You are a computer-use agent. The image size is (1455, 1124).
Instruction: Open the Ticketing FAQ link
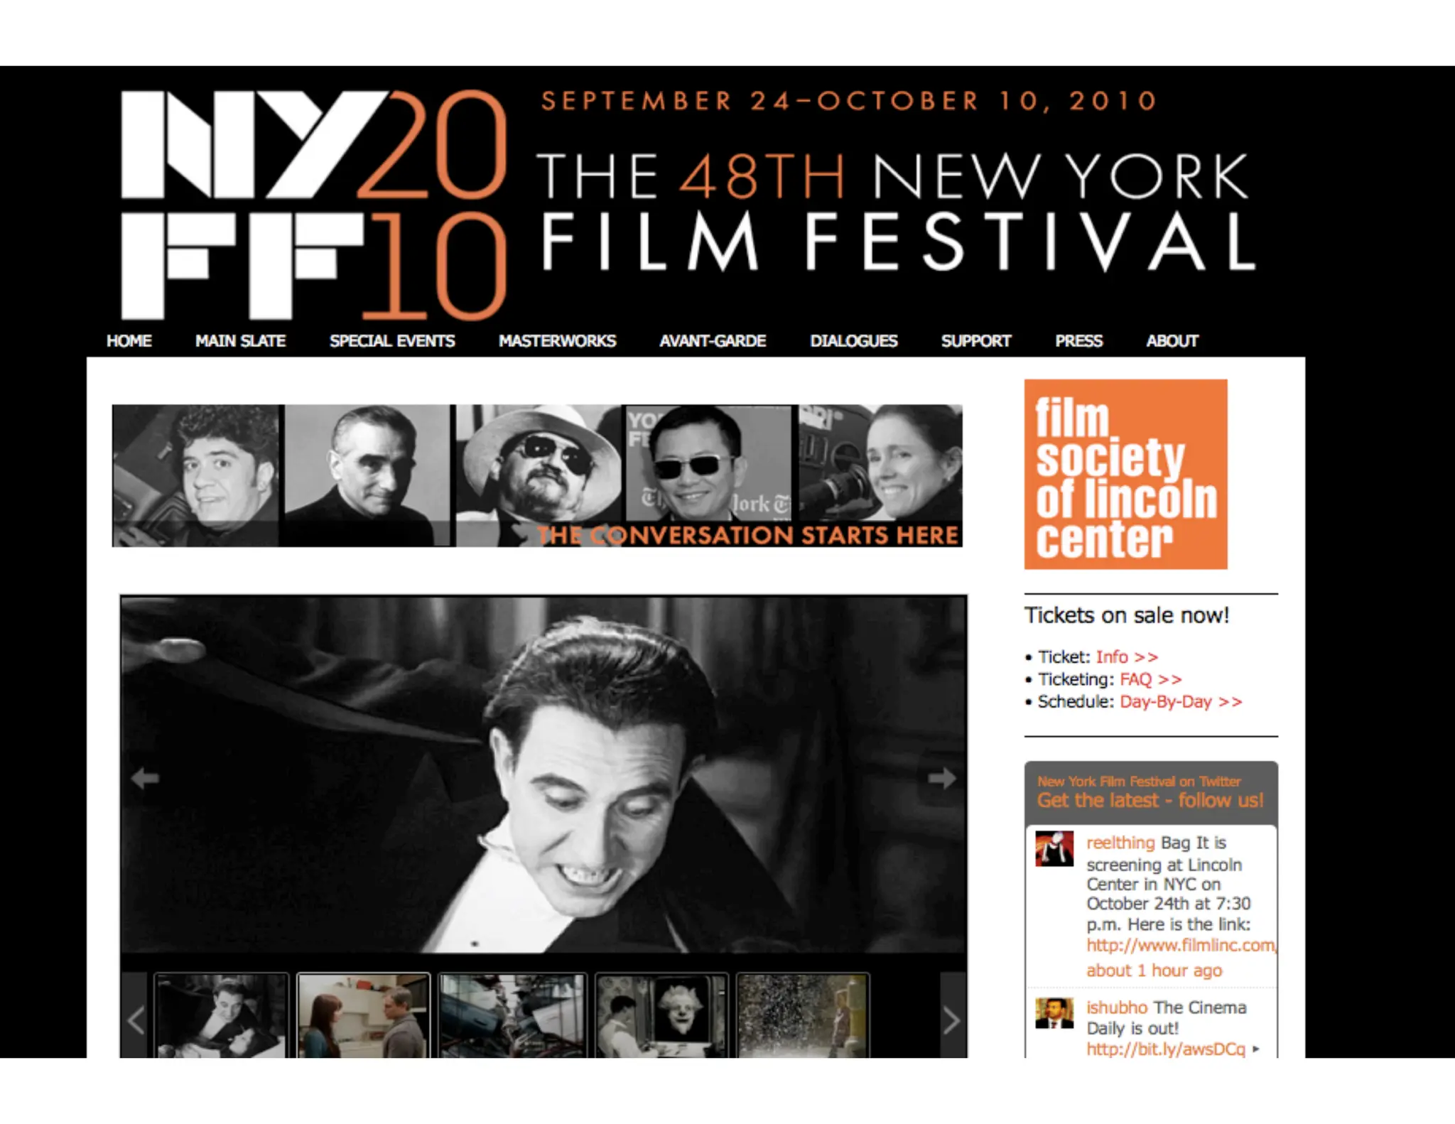tap(1151, 679)
